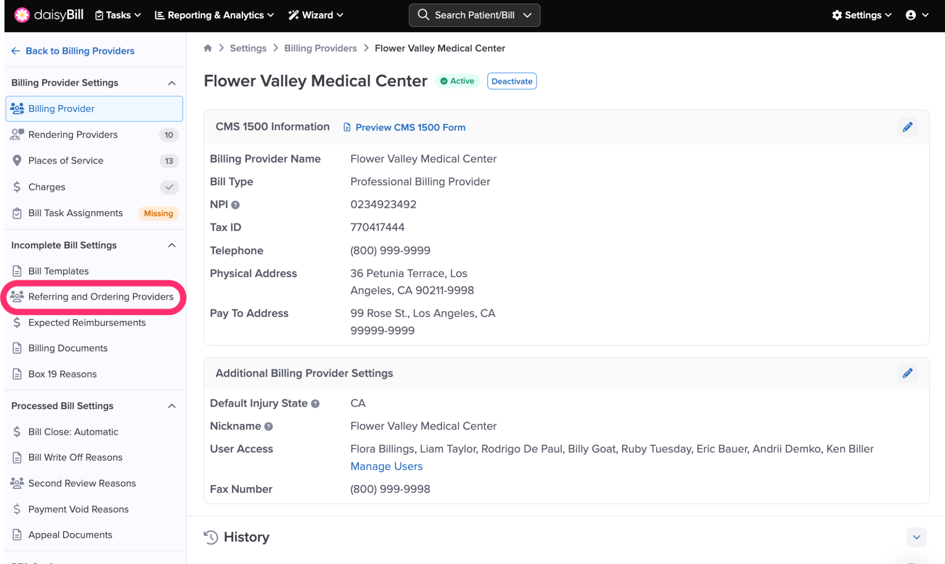This screenshot has width=945, height=564.
Task: Edit Additional Billing Provider Settings pencil icon
Action: pyautogui.click(x=907, y=373)
